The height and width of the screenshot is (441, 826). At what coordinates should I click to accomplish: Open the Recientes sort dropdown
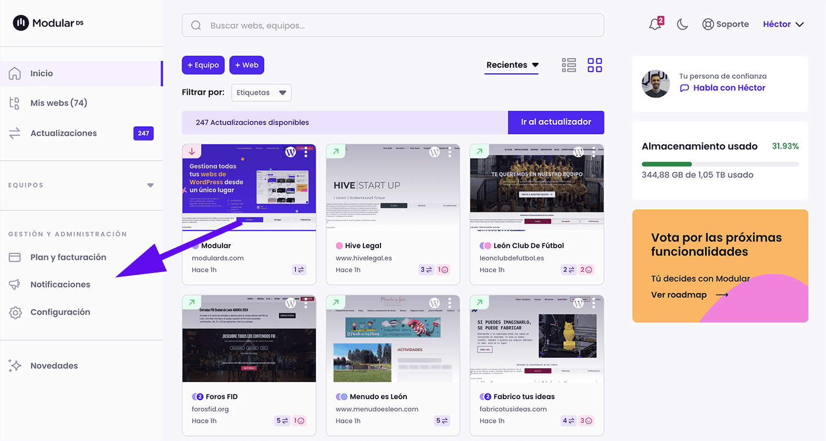[512, 65]
